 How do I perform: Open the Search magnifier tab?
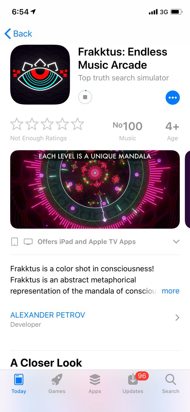pyautogui.click(x=171, y=384)
